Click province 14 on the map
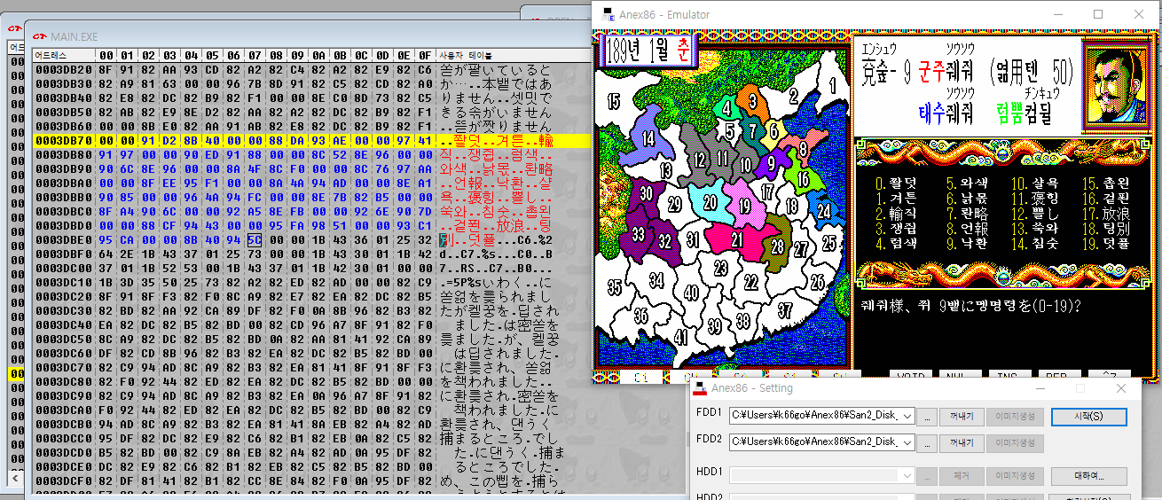Image resolution: width=1162 pixels, height=500 pixels. tap(648, 139)
